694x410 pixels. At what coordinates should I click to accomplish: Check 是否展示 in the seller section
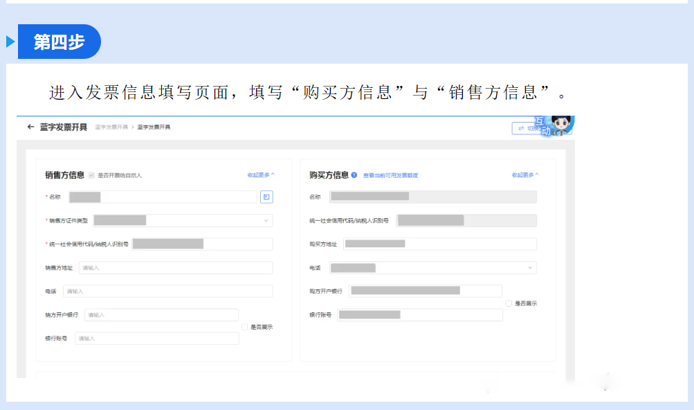pyautogui.click(x=245, y=327)
